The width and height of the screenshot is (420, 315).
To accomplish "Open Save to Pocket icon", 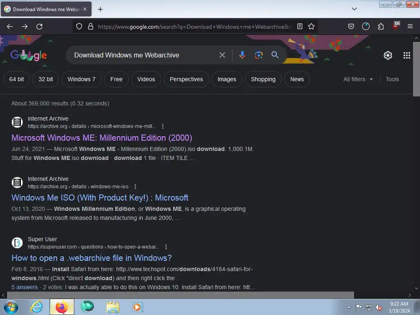I will coord(351,27).
